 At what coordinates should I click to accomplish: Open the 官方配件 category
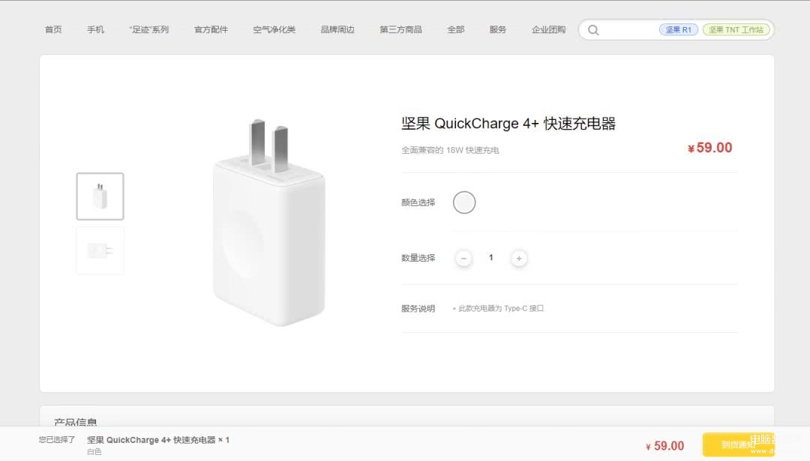(211, 30)
